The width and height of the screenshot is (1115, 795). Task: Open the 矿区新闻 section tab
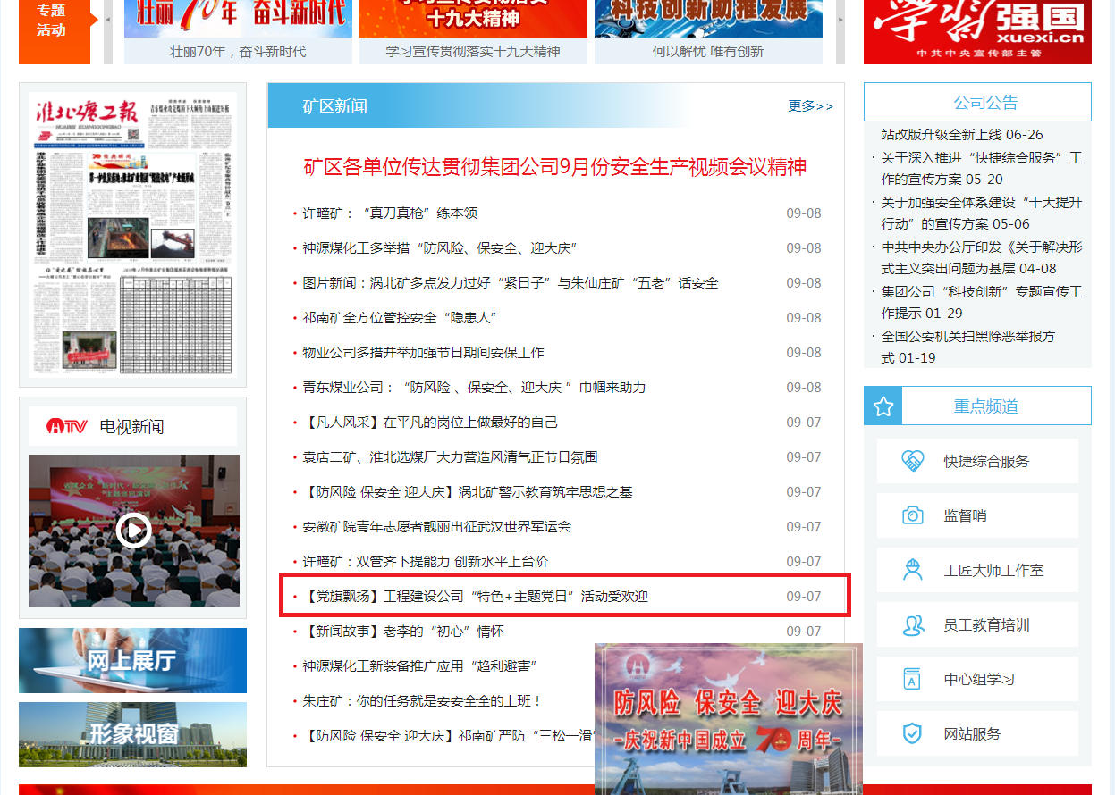coord(334,106)
